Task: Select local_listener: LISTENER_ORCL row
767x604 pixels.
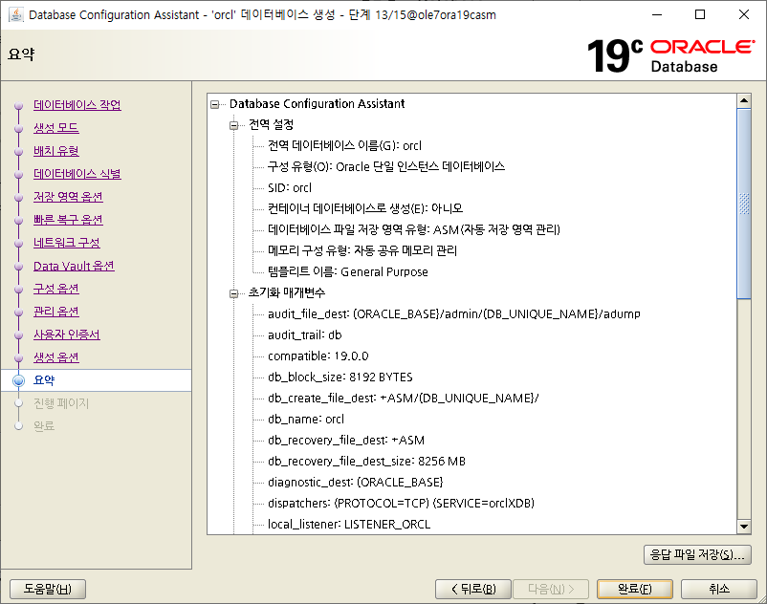Action: pos(349,524)
